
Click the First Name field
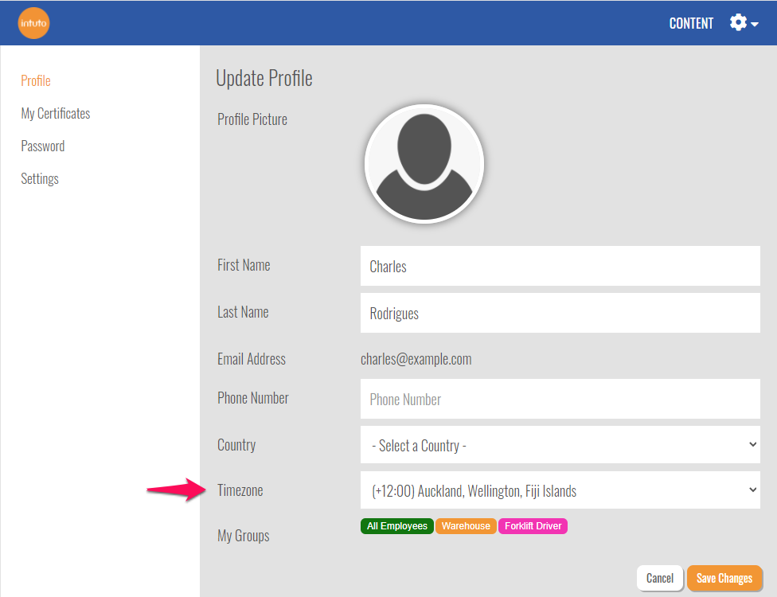click(x=560, y=267)
